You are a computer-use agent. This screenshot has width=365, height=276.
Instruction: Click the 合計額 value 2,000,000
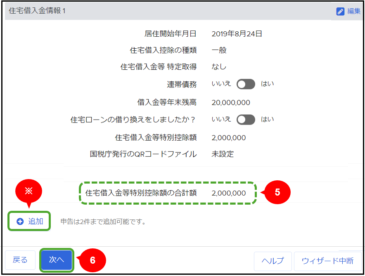pyautogui.click(x=229, y=193)
